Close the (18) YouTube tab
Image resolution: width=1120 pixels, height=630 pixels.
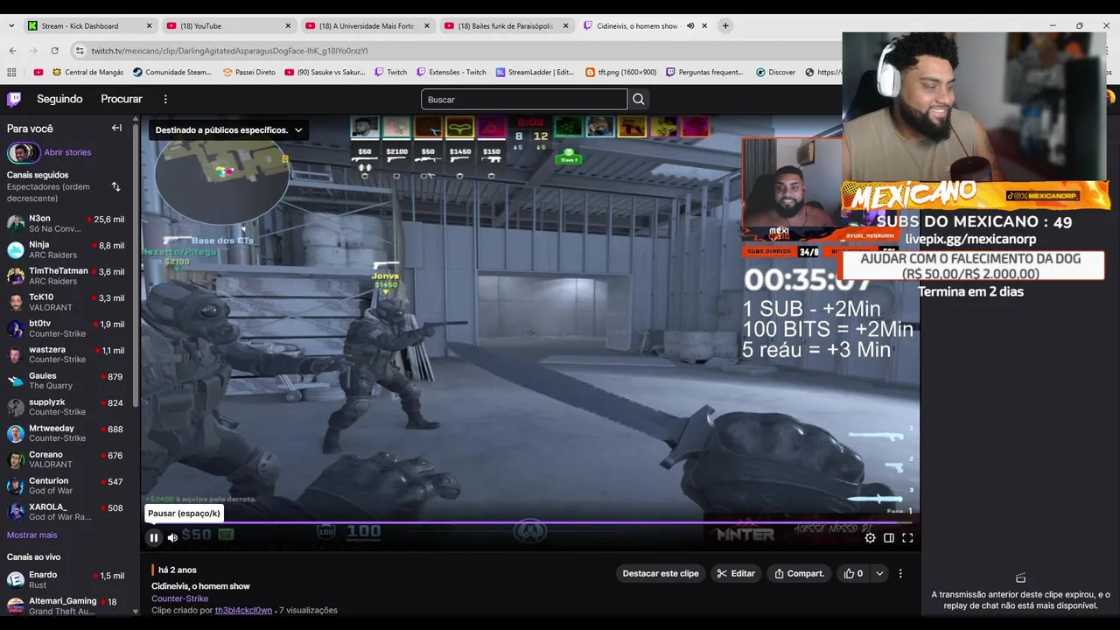coord(287,26)
